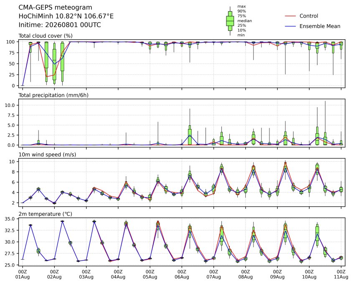This screenshot has width=353, height=284.
Task: Click the '10.0' tick on precipitation axis
Action: tap(10, 105)
